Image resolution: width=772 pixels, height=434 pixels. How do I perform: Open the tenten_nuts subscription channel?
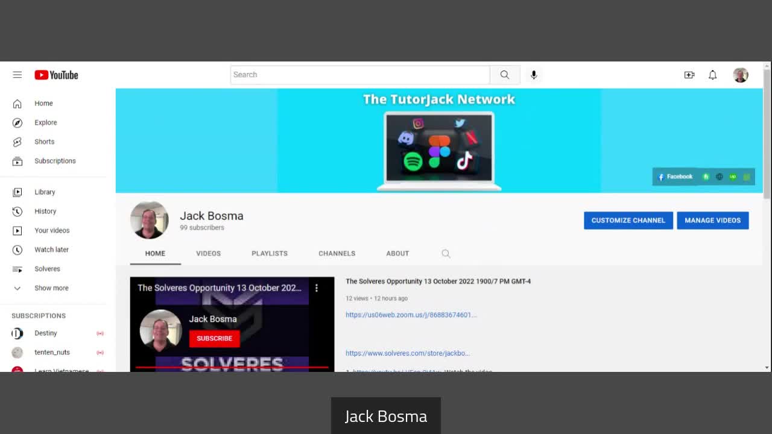point(52,352)
